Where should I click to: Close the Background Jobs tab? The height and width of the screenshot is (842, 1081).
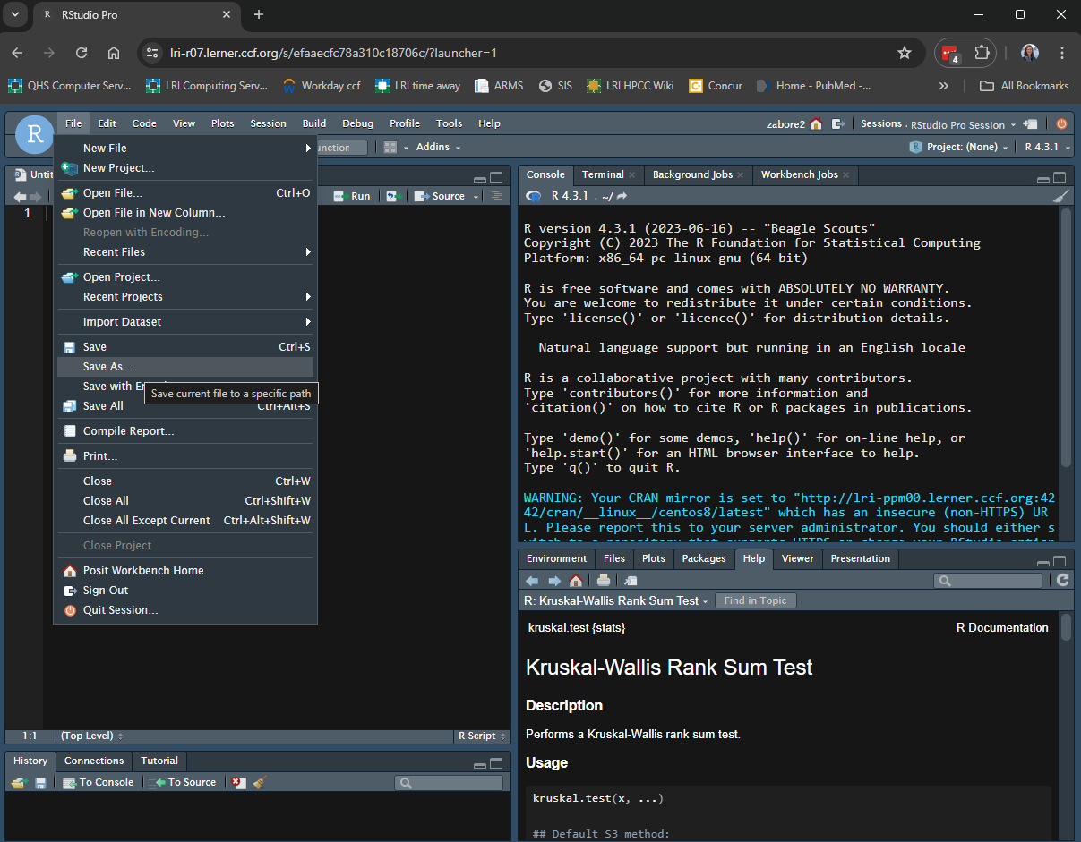742,175
